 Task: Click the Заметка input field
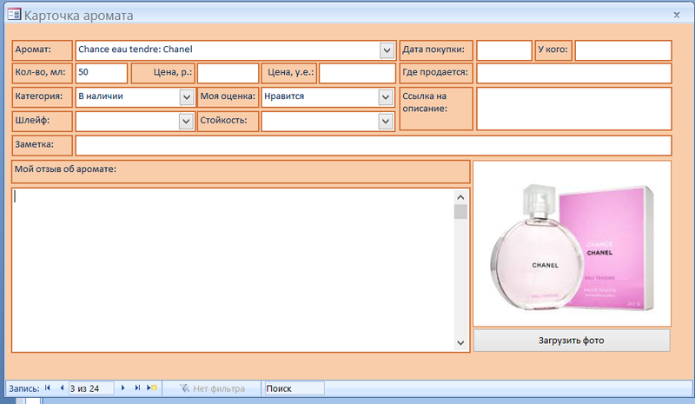tap(374, 145)
